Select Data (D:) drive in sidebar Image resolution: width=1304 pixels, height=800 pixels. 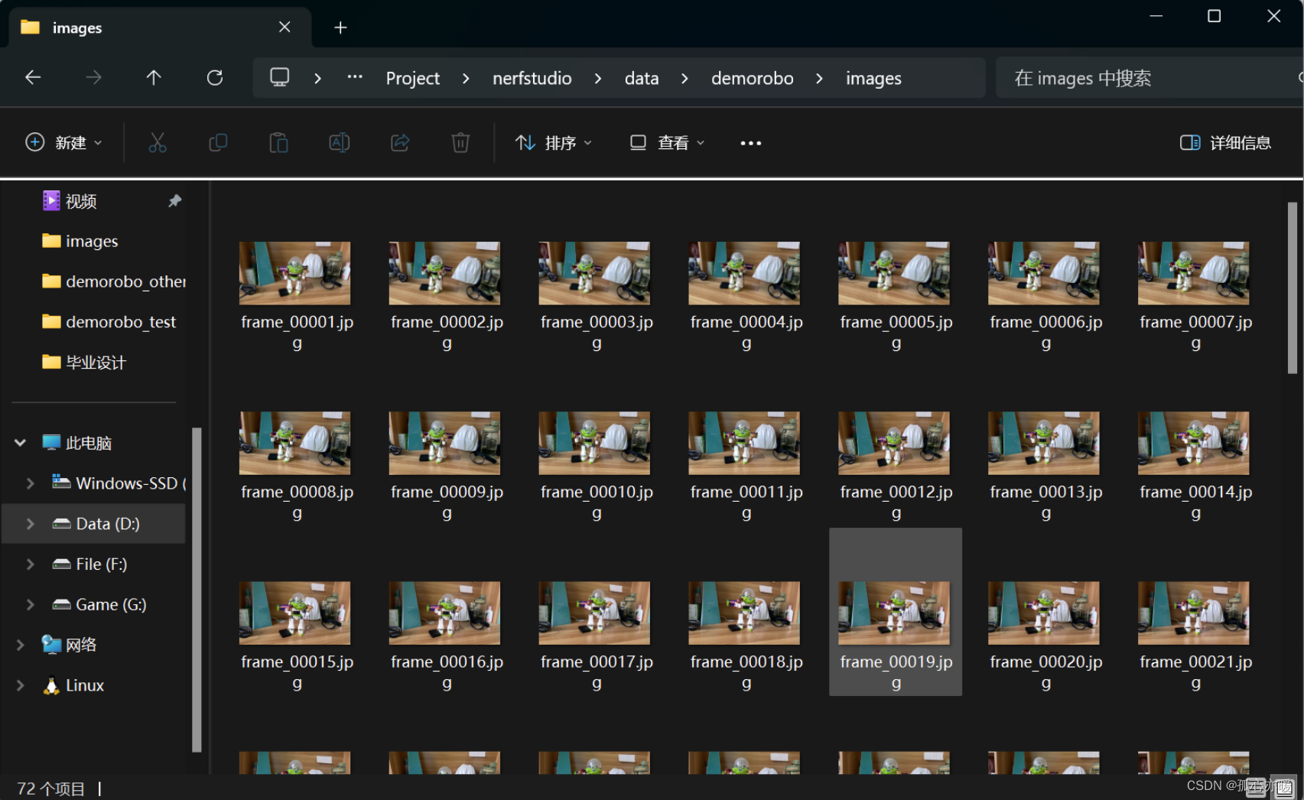click(93, 524)
